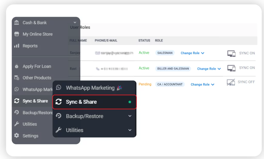Click the Other Products icon in sidebar
This screenshot has height=159, width=264.
click(17, 78)
